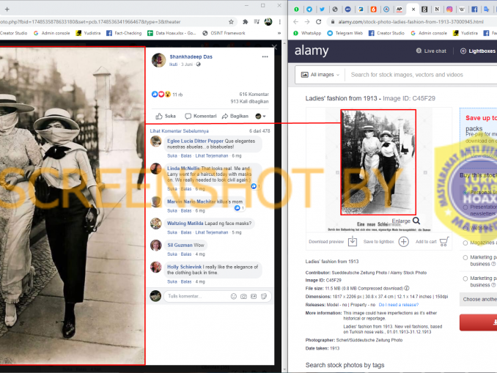Open Shankhadeep Das profile name
The width and height of the screenshot is (497, 373).
coord(191,56)
